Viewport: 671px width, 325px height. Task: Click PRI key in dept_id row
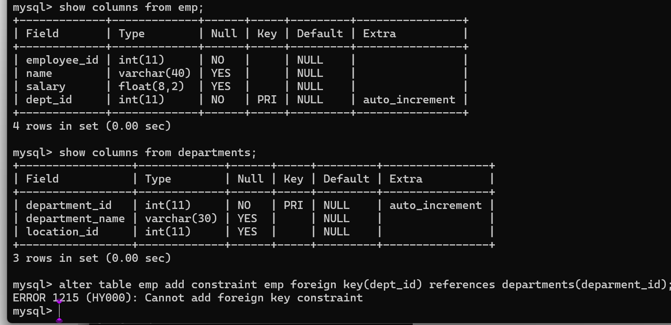[x=267, y=100]
